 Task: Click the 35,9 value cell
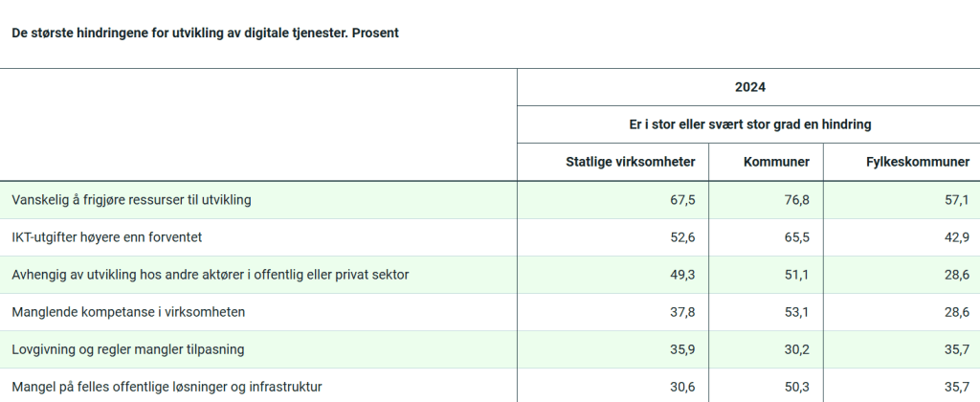click(682, 349)
